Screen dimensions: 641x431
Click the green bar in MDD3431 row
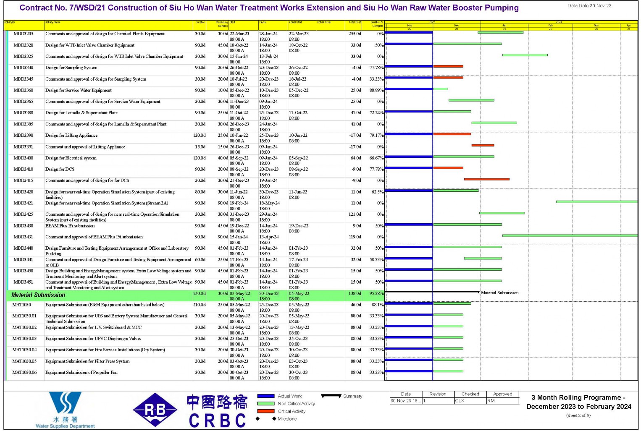[x=570, y=236]
